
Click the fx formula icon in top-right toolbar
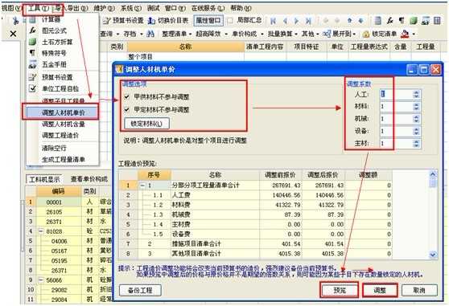click(x=389, y=21)
